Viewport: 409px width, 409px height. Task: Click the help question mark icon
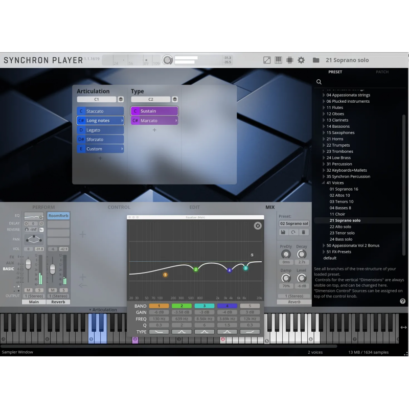402,301
